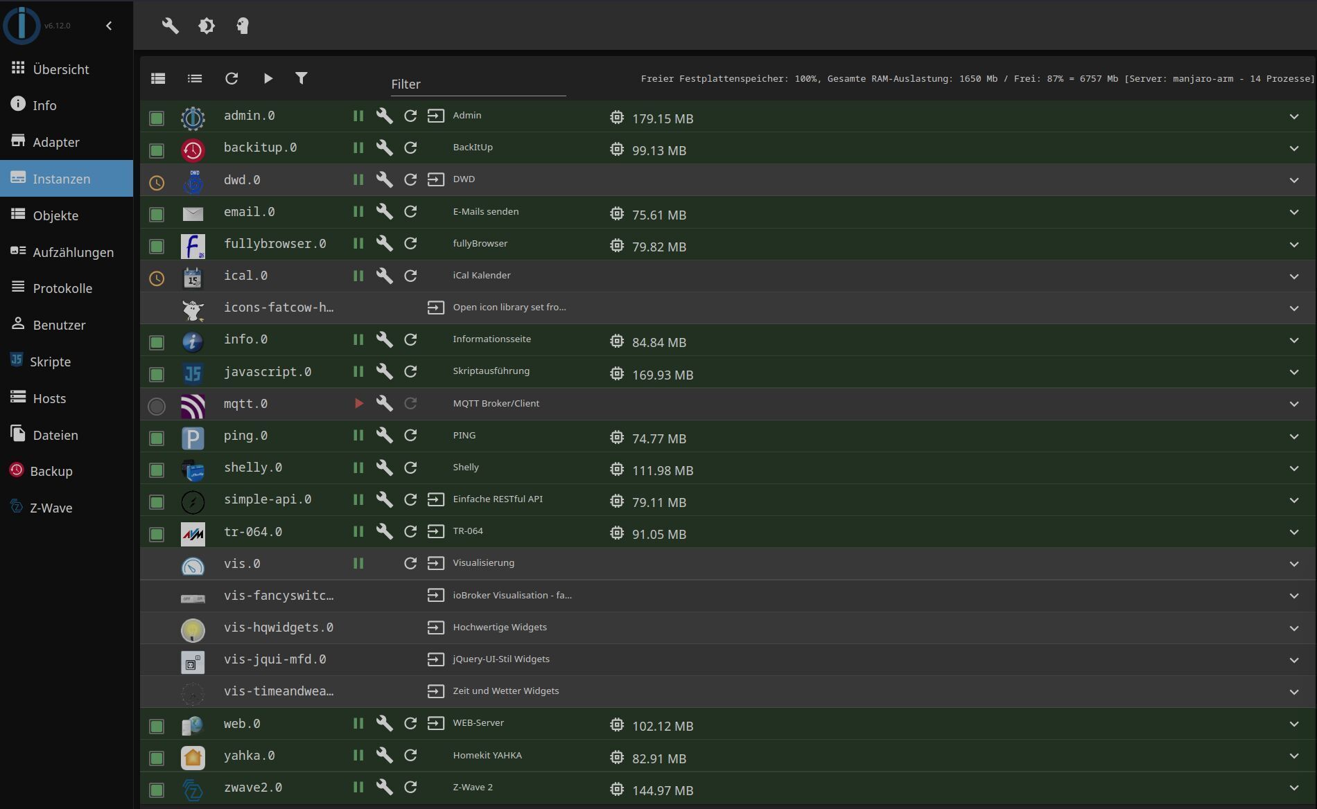Click the 179.15 MB memory value
This screenshot has width=1317, height=809.
(663, 118)
